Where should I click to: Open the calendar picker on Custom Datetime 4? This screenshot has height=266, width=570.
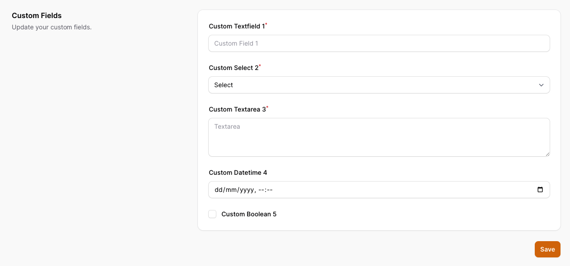tap(540, 190)
